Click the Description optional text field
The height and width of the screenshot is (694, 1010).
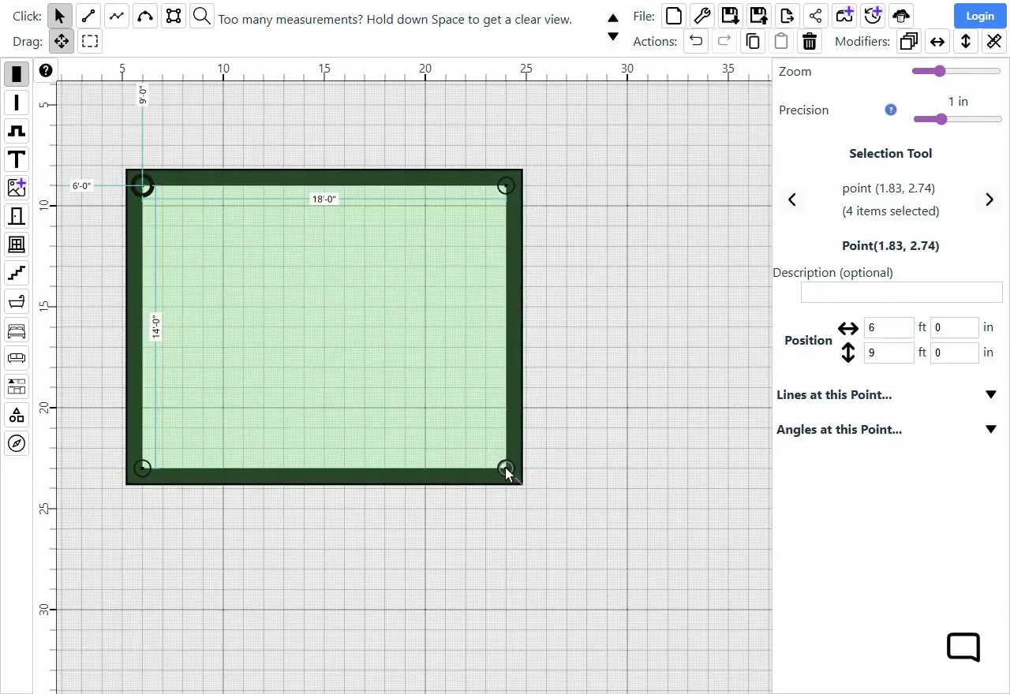point(902,293)
